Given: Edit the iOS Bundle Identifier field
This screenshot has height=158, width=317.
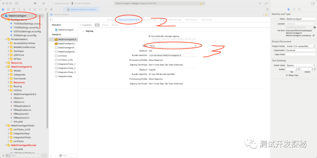Looking at the screenshot, I should click(x=173, y=55).
